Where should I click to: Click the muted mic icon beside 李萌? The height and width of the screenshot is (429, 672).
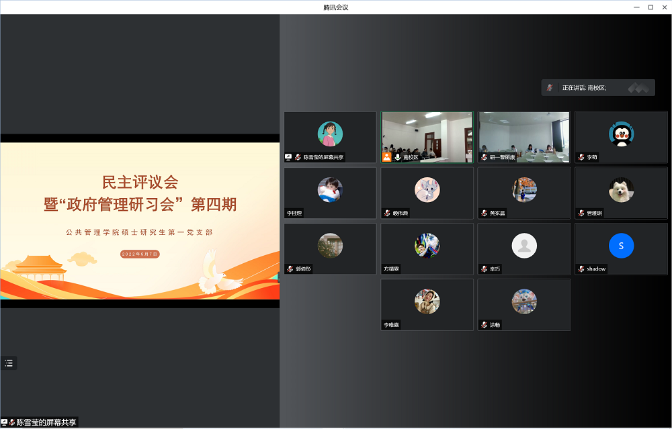(581, 157)
